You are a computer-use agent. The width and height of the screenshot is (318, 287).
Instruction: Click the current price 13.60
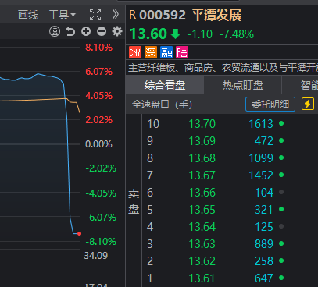[148, 34]
